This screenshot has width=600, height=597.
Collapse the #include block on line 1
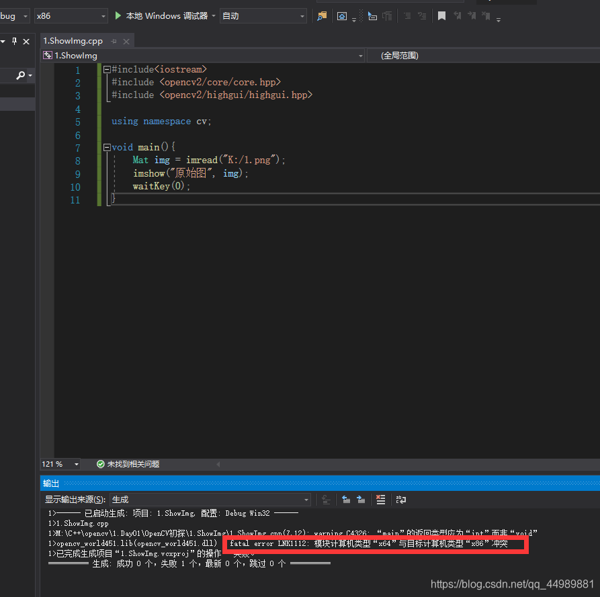(107, 69)
